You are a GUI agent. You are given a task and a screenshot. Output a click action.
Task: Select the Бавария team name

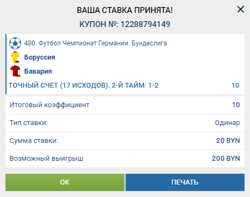click(x=38, y=71)
